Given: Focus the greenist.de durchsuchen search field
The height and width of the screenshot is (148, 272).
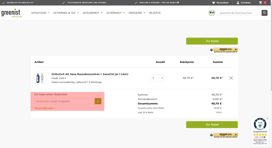Looking at the screenshot, I should [x=240, y=13].
